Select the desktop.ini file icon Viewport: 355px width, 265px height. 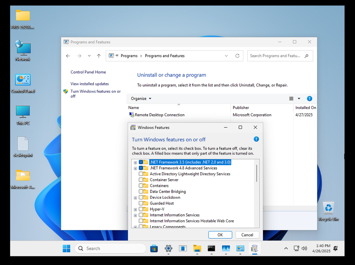23,147
